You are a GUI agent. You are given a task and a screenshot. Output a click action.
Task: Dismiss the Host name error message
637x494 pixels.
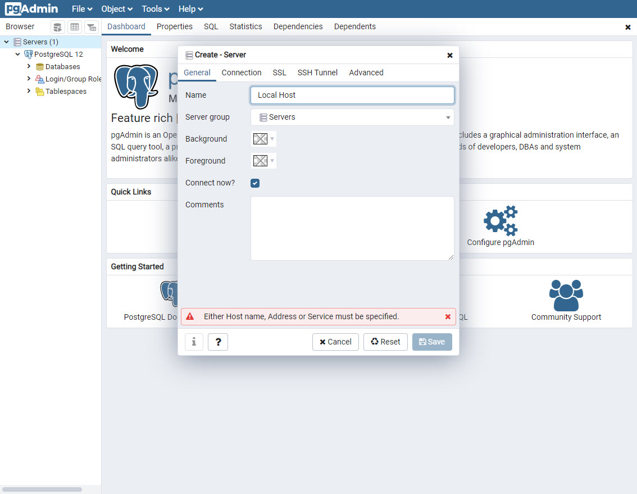(448, 316)
